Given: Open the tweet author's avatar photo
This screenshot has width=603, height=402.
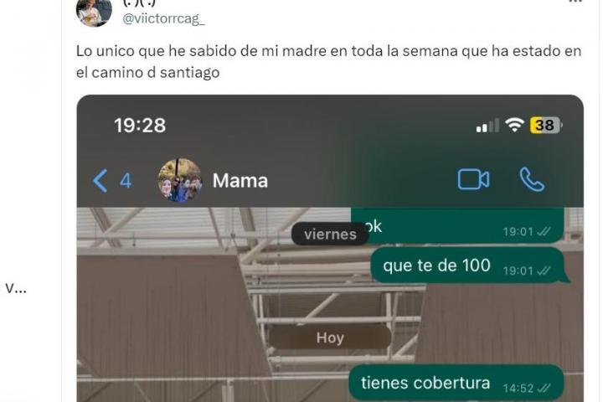Looking at the screenshot, I should pyautogui.click(x=94, y=13).
